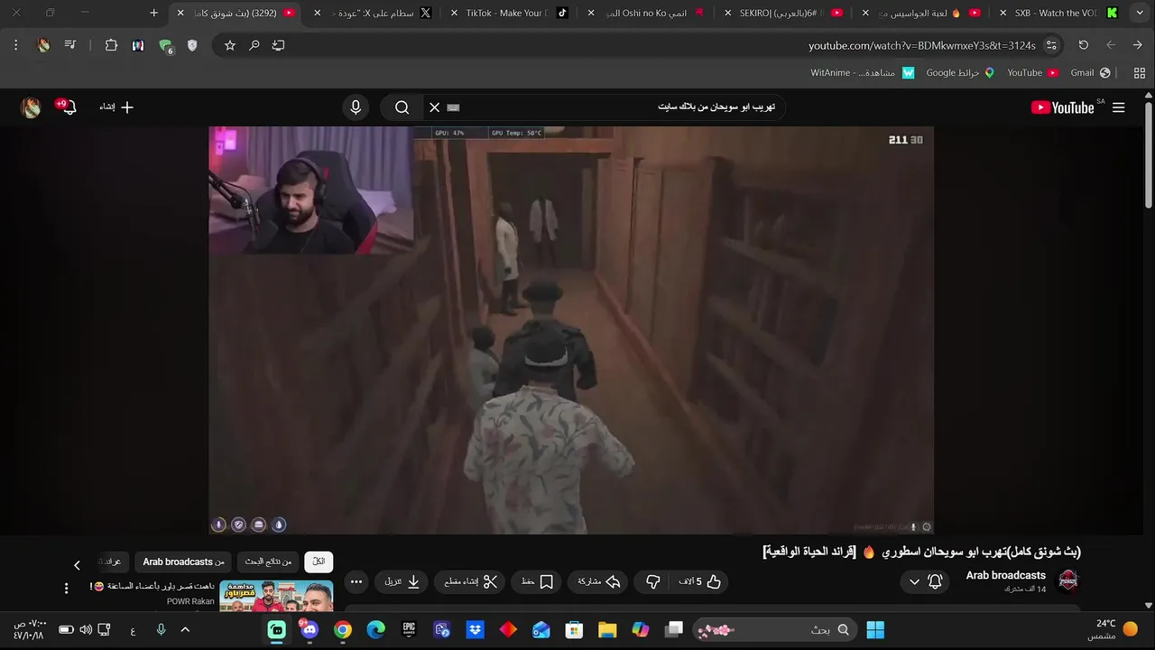Open the Extensions puzzle menu

111,45
